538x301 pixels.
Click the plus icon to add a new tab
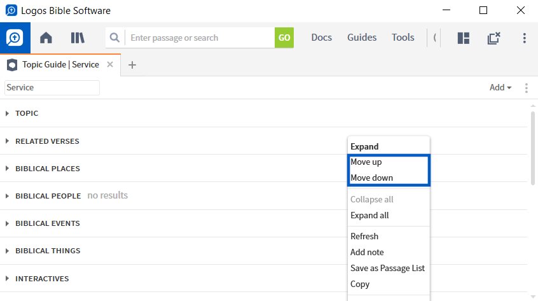[132, 65]
